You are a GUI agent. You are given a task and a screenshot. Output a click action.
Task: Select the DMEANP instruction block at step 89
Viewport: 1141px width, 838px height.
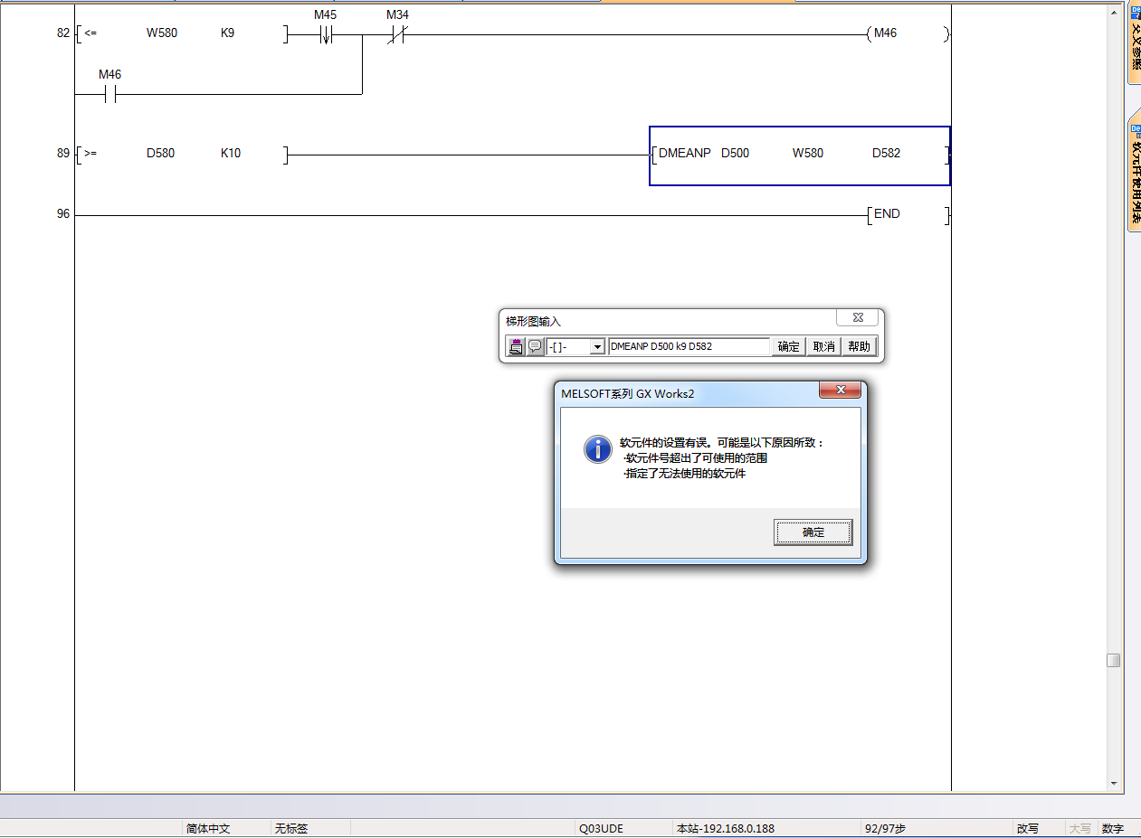(799, 155)
